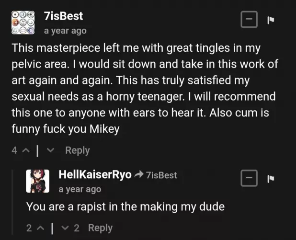
Task: Jump to parent via the 7isBest in-reply-to link
Action: click(161, 175)
